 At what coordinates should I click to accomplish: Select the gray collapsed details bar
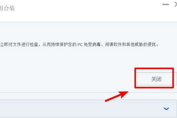(88, 109)
